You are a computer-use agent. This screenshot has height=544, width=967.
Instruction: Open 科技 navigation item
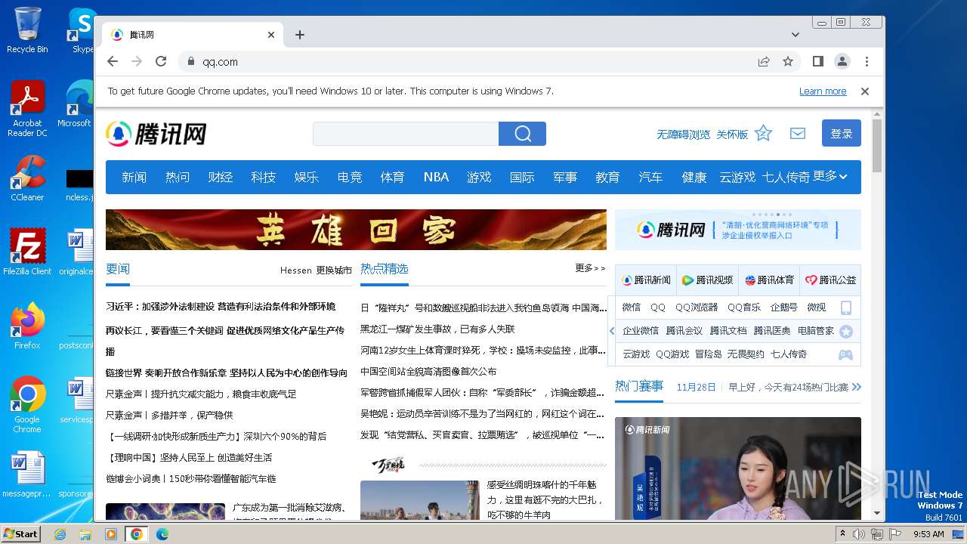click(x=264, y=177)
